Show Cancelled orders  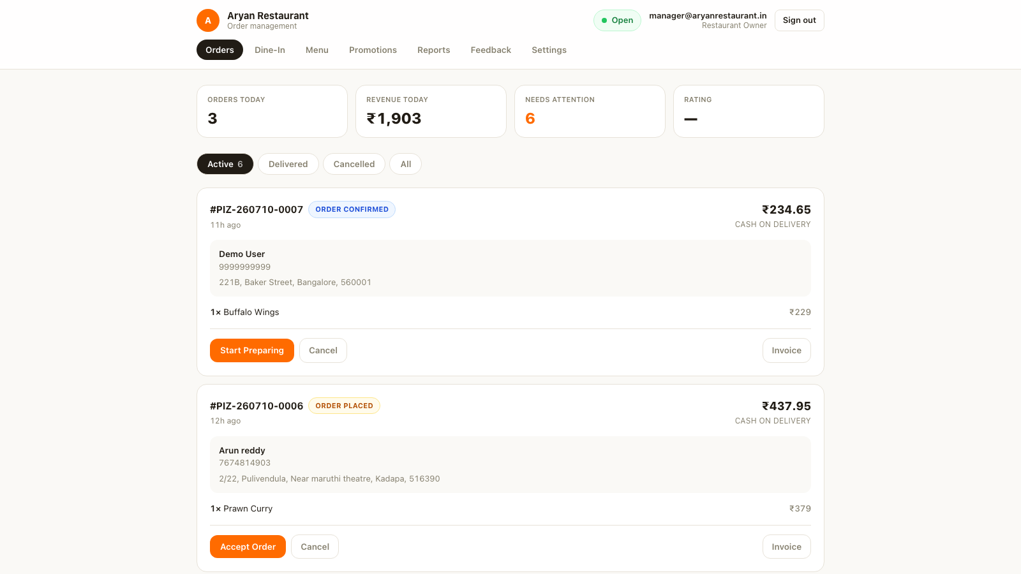click(354, 164)
